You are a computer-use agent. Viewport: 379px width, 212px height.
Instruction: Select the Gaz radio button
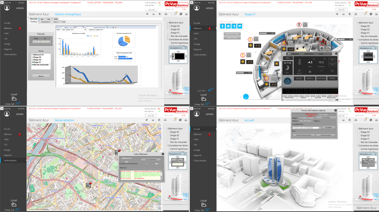pyautogui.click(x=46, y=19)
